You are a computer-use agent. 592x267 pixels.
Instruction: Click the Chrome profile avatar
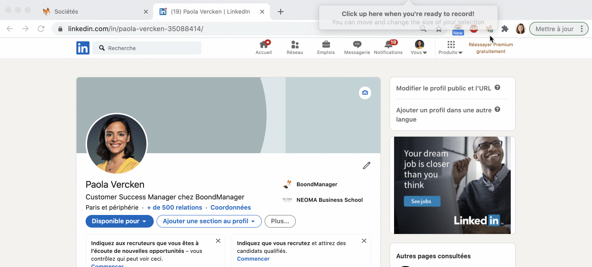(x=520, y=29)
